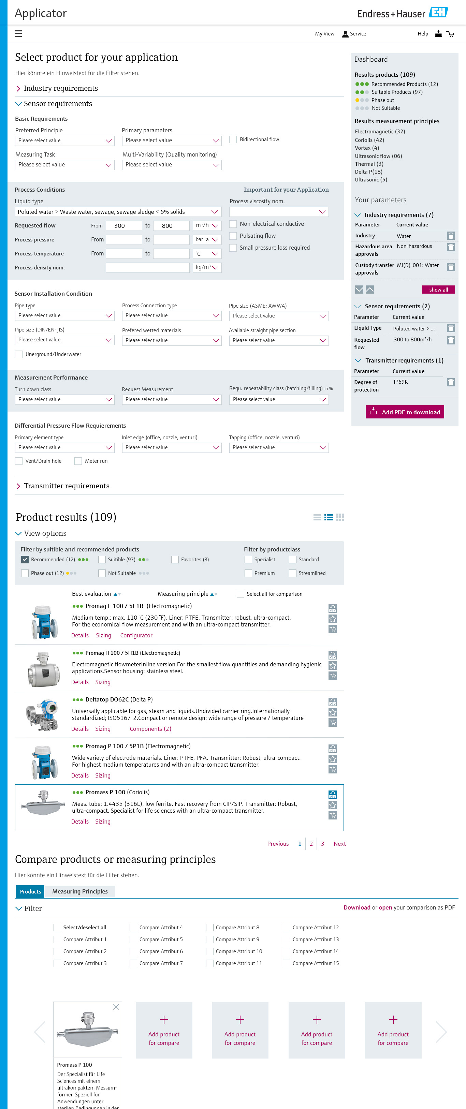Click Download comparison PDF link

(x=356, y=907)
